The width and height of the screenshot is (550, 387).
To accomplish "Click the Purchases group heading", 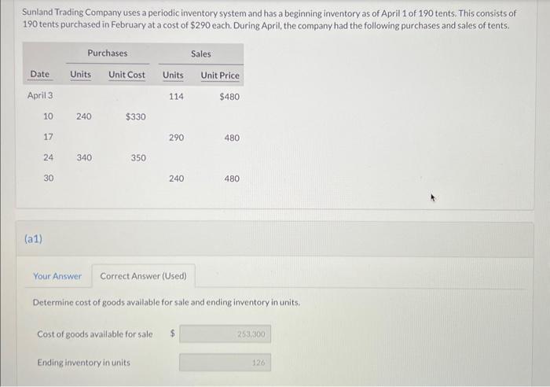I will (108, 53).
